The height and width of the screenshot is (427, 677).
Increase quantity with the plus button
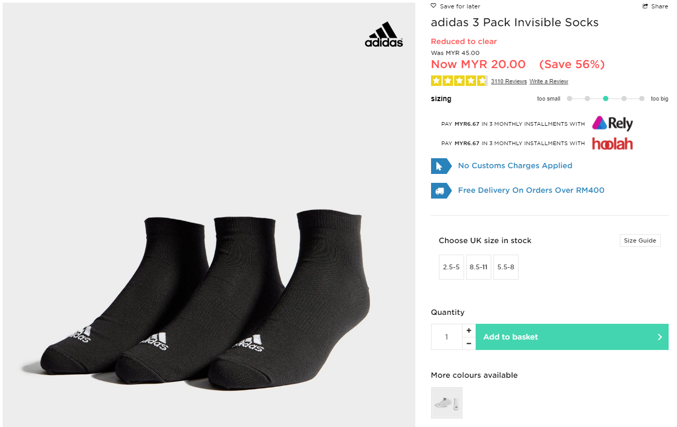click(469, 331)
